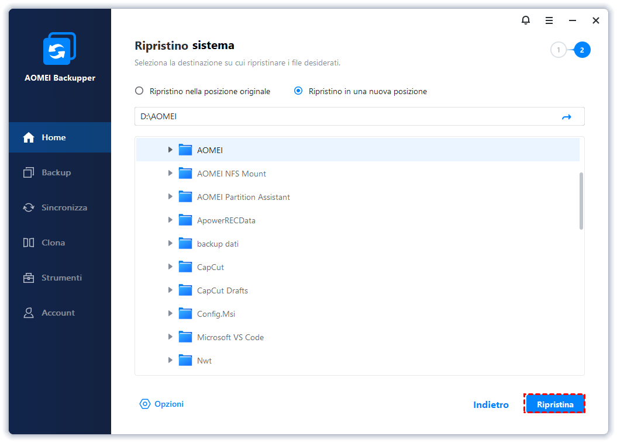
Task: Click the browse arrow icon in path field
Action: (x=566, y=117)
